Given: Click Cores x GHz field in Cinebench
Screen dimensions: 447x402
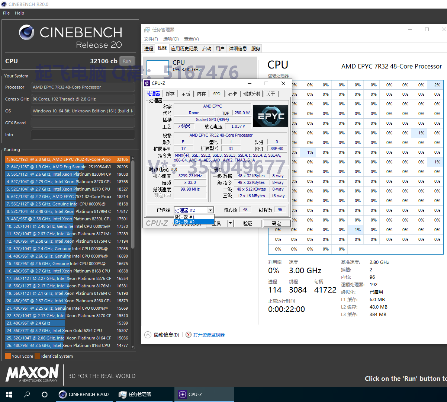Looking at the screenshot, I should 83,99.
